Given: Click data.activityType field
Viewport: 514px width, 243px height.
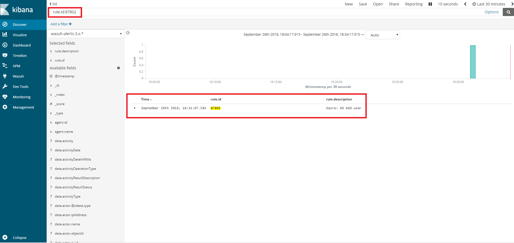Looking at the screenshot, I should click(x=68, y=196).
